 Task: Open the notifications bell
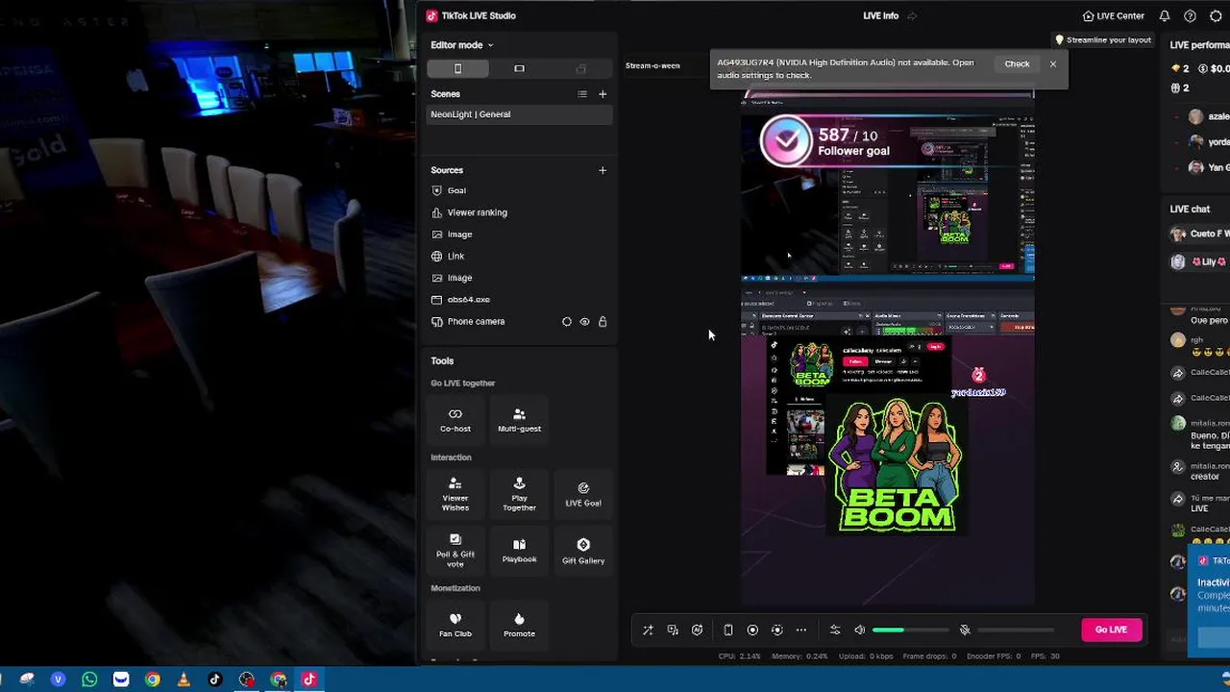1165,16
